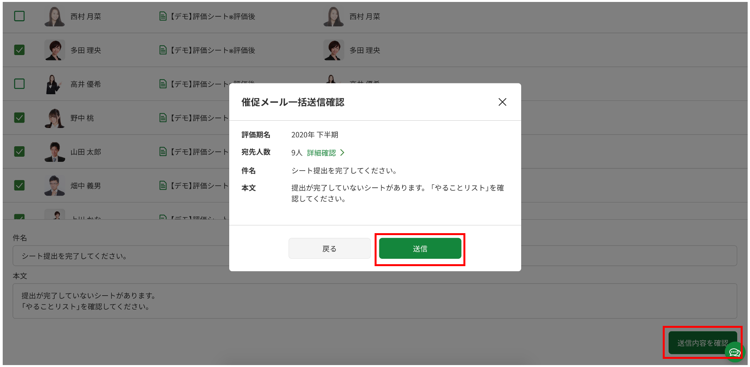
Task: Open the 詳細確認 link for recipients
Action: tap(321, 153)
